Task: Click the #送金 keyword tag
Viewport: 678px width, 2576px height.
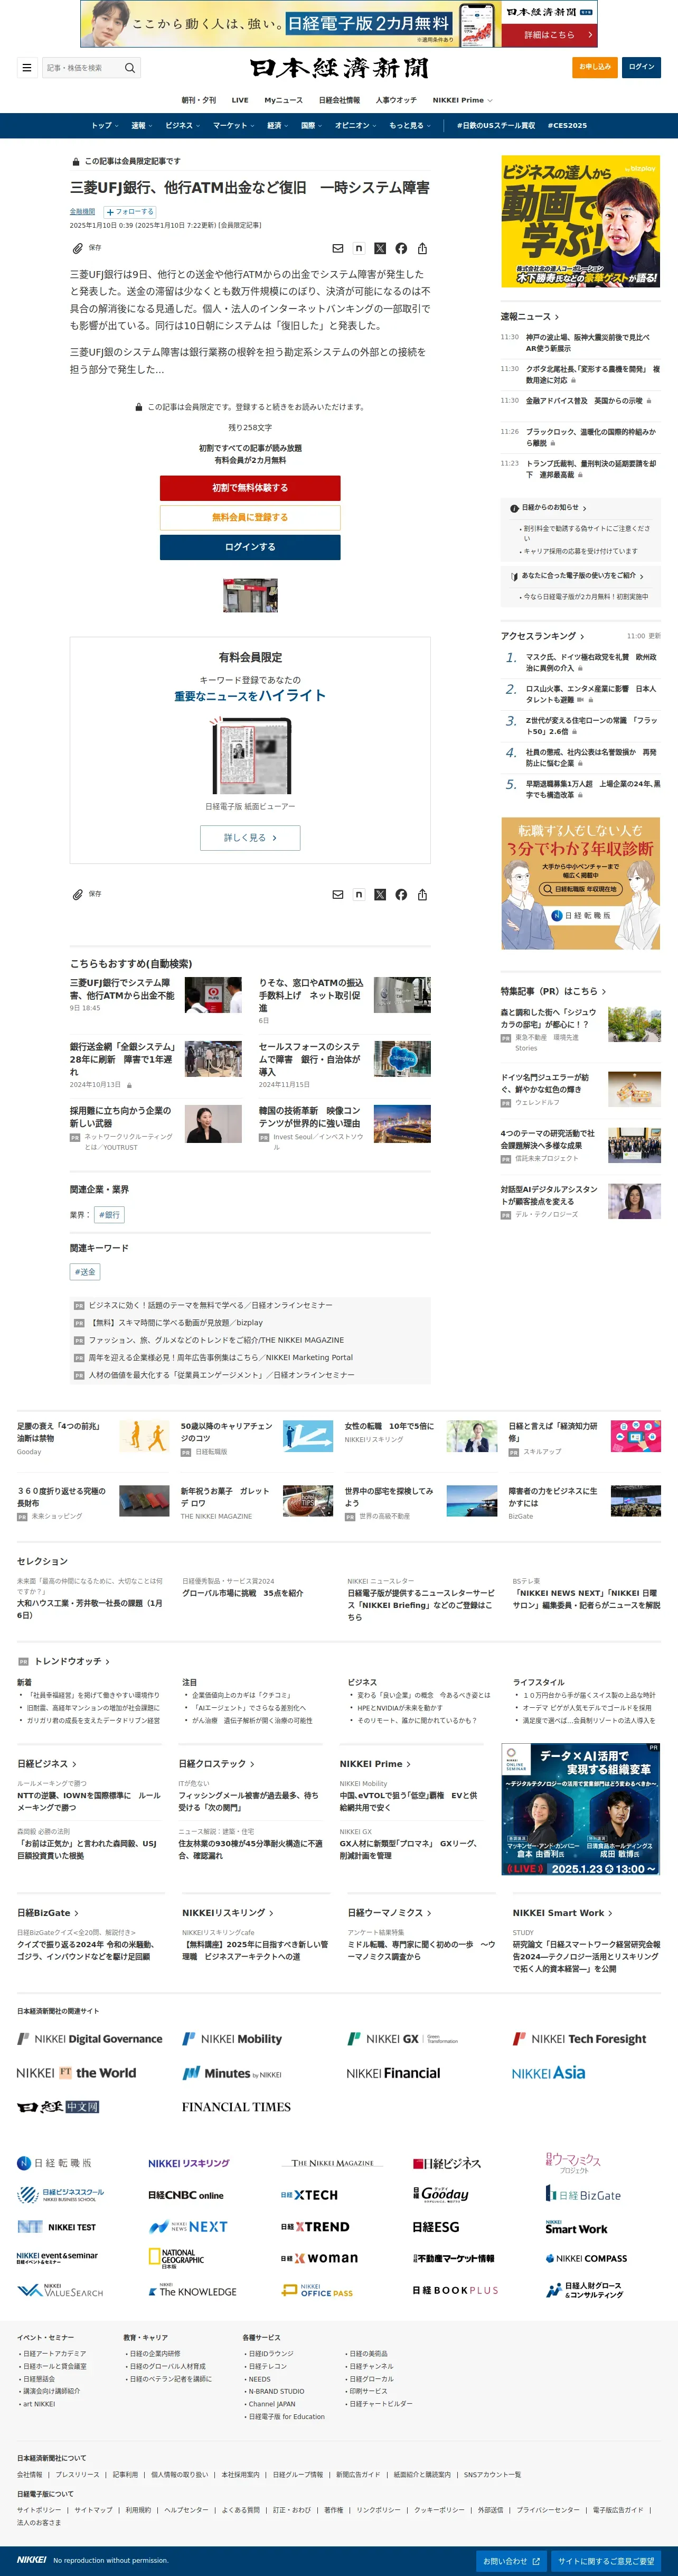Action: coord(85,1272)
